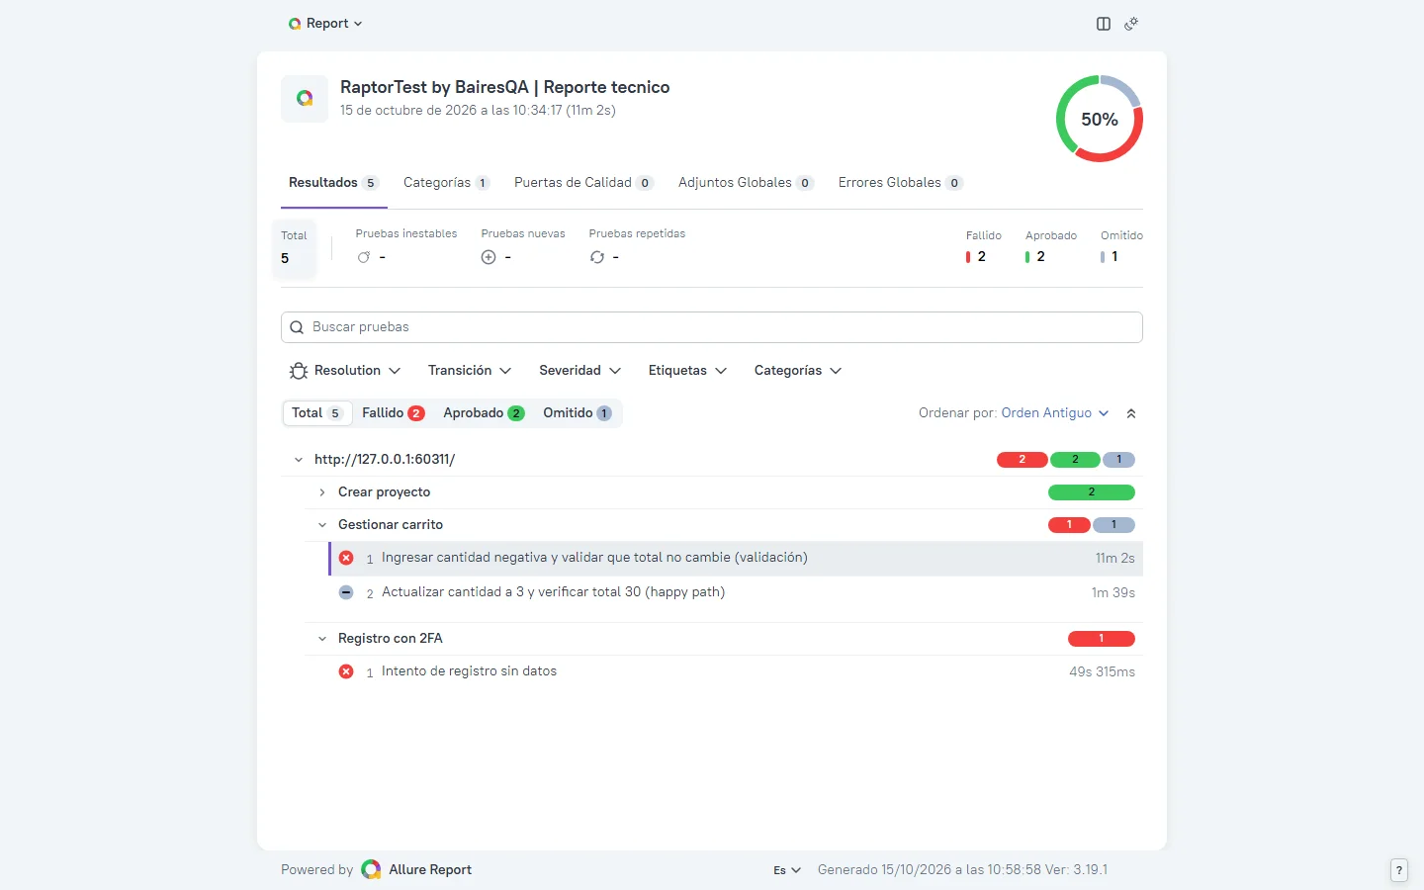Open test Intento de registro sin datos

click(736, 672)
